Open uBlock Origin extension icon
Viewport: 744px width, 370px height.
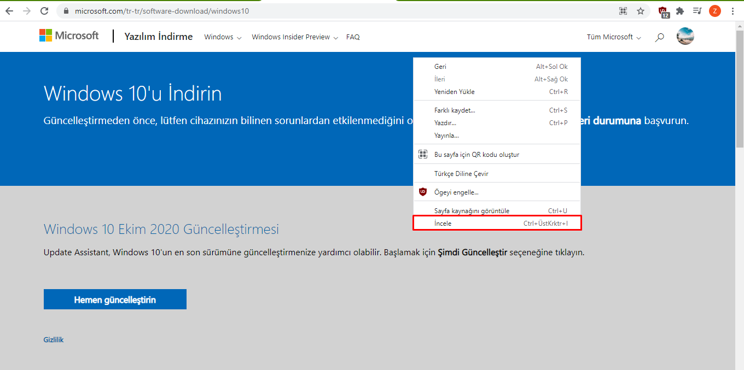click(x=664, y=11)
